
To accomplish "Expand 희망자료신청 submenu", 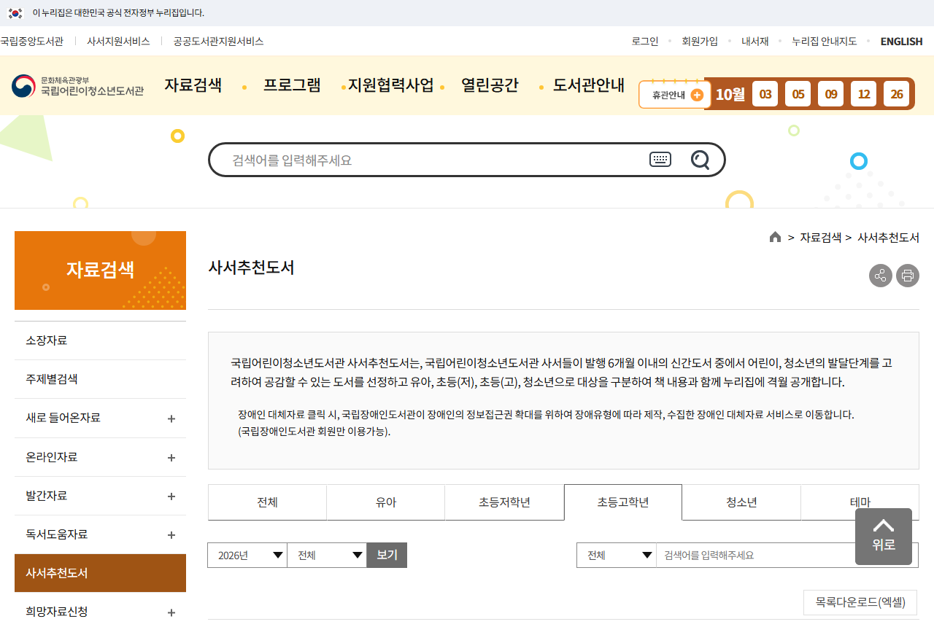I will tap(171, 612).
